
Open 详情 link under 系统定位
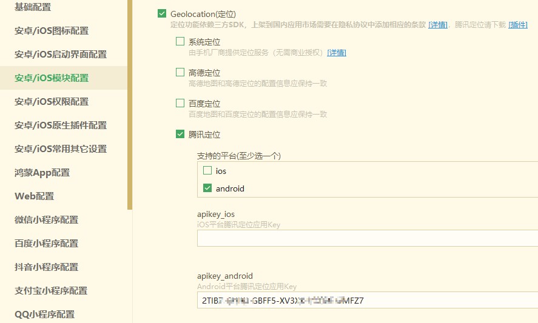coord(337,53)
